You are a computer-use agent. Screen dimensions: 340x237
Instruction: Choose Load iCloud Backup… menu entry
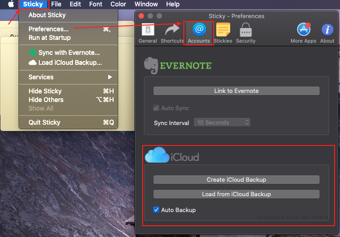coord(68,63)
